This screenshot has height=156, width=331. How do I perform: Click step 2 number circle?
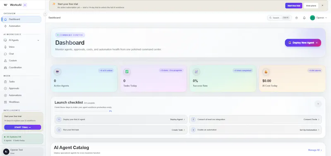coord(193,120)
